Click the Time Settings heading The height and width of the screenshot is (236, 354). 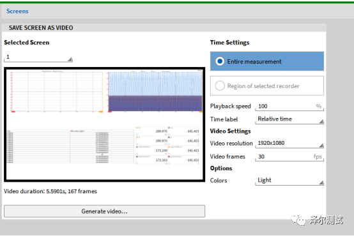pos(229,43)
